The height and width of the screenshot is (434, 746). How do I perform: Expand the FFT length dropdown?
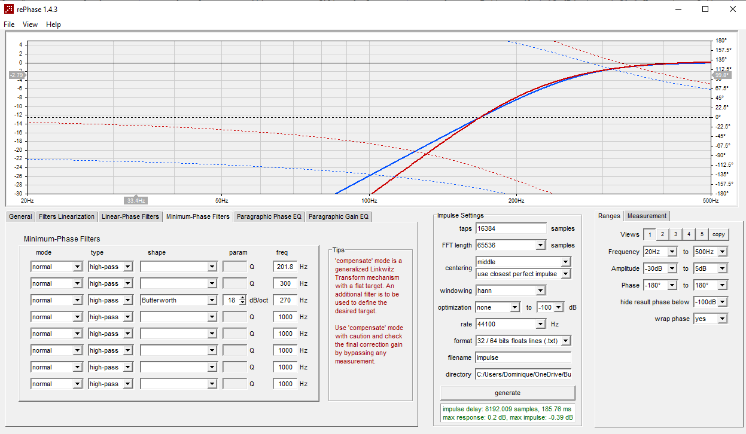[510, 245]
